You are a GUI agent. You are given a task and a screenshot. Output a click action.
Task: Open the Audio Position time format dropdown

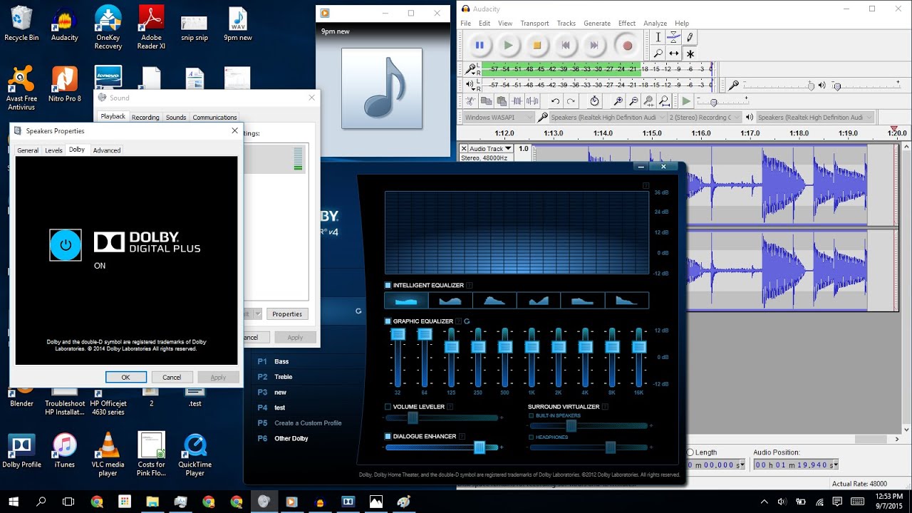tap(834, 465)
